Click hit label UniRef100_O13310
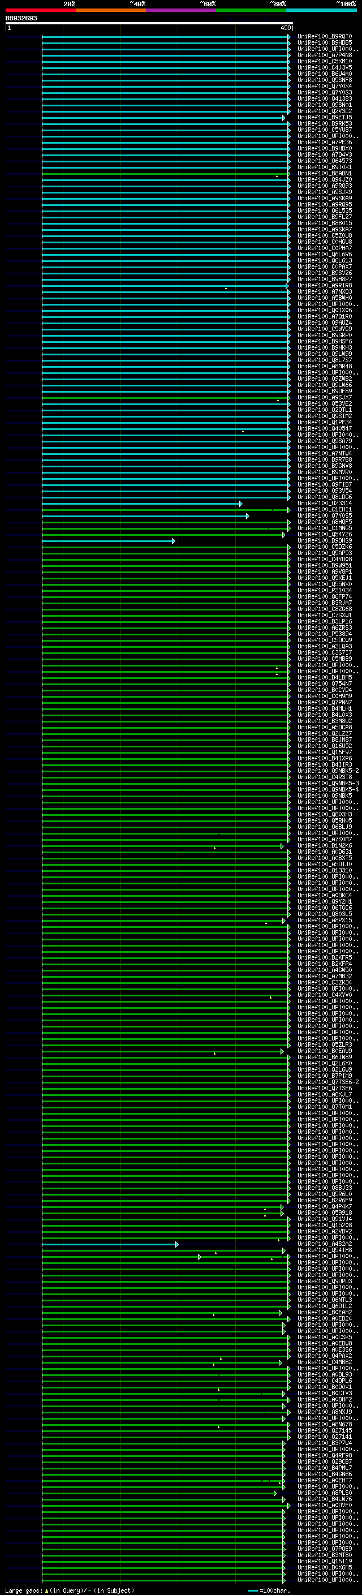The image size is (362, 1595). pyautogui.click(x=324, y=871)
